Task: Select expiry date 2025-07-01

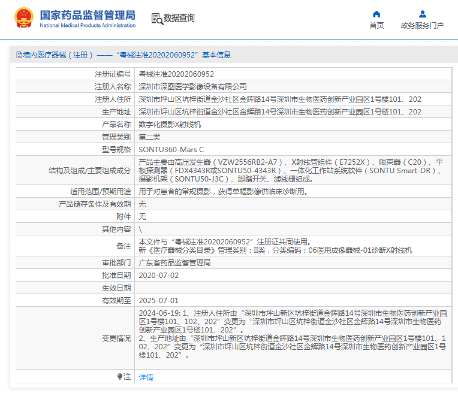Action: tap(159, 301)
